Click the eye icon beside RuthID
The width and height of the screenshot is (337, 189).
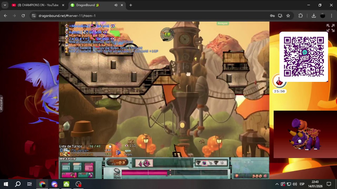click(x=105, y=32)
